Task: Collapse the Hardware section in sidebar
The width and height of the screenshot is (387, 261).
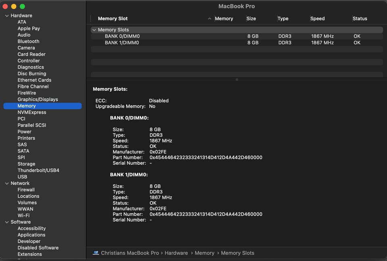Action: tap(6, 16)
